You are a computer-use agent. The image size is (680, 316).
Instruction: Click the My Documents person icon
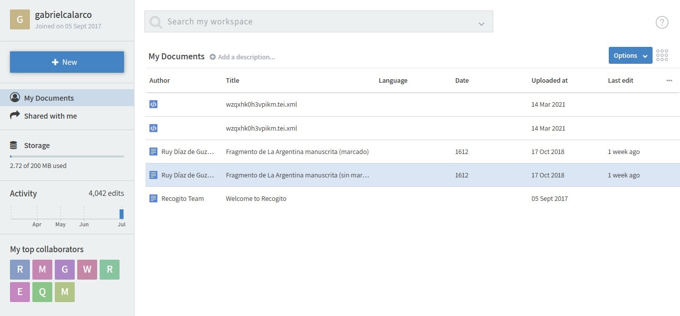point(15,97)
